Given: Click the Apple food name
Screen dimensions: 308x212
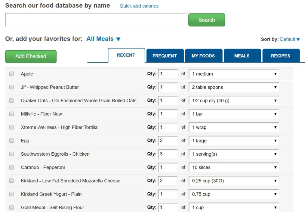Looking at the screenshot, I should coord(27,74).
